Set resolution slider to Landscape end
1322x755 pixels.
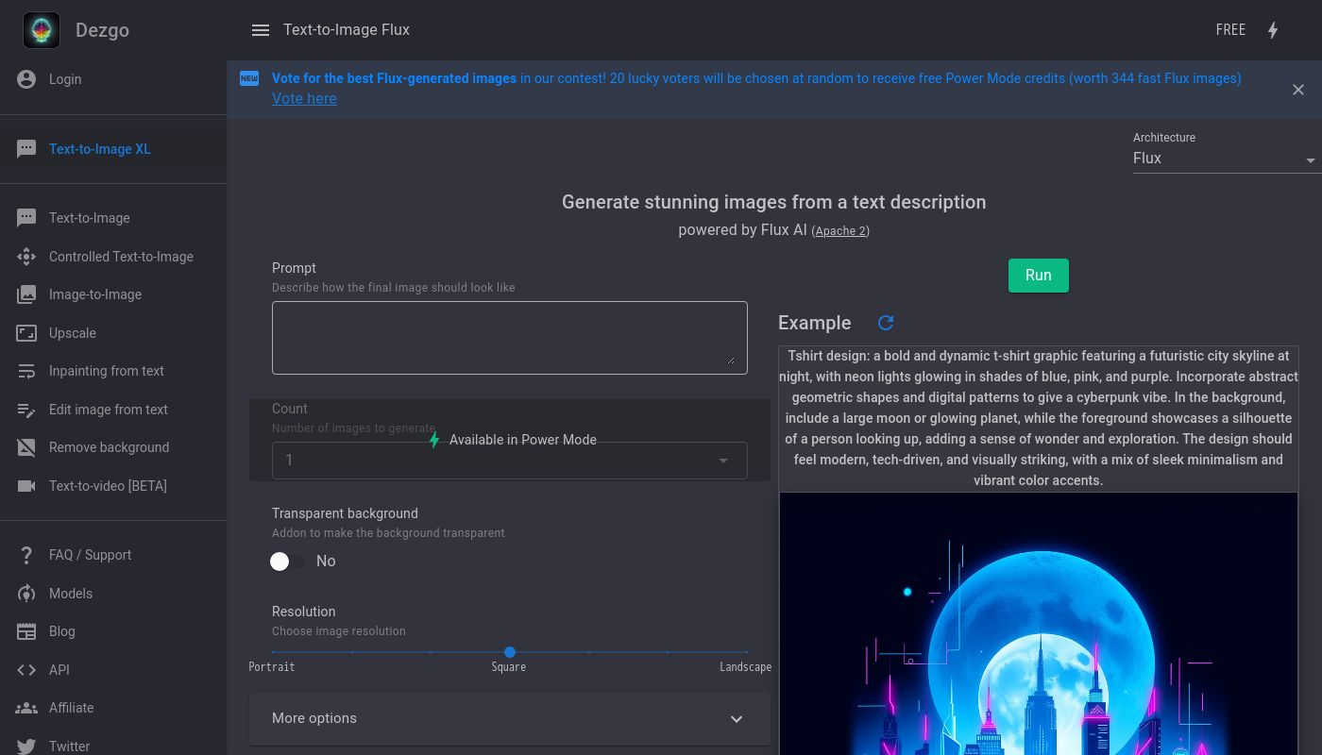click(x=747, y=652)
